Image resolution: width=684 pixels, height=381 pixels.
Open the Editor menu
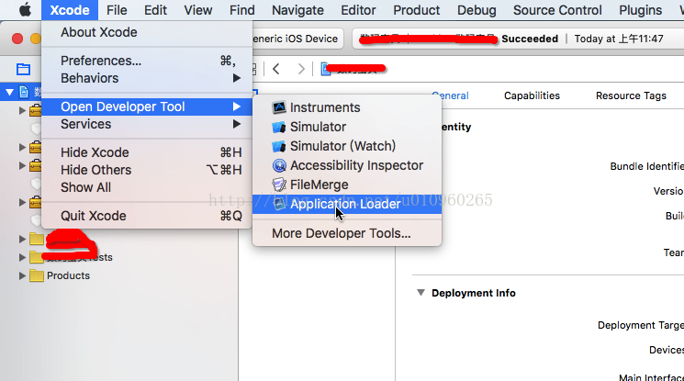[358, 10]
